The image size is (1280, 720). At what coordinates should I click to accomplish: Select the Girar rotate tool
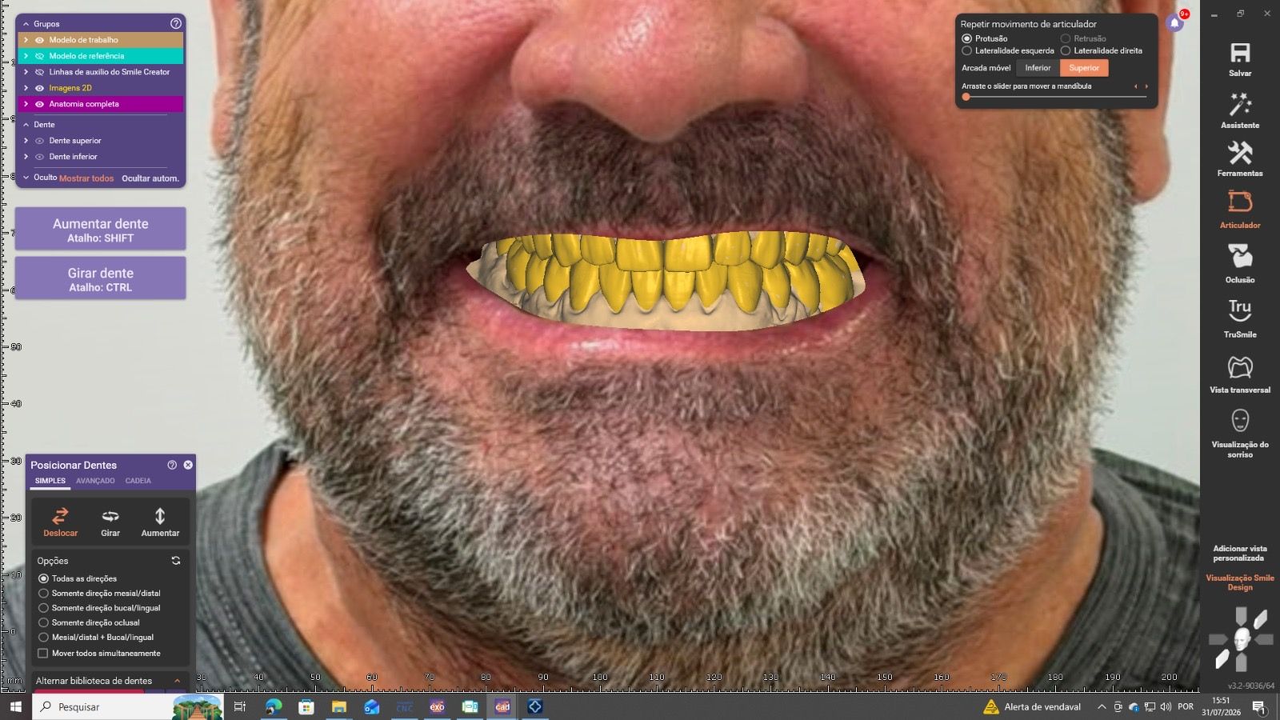point(110,522)
